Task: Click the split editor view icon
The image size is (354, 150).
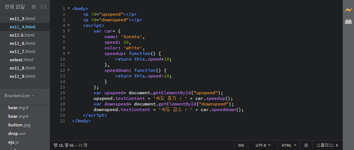Action: [43, 7]
